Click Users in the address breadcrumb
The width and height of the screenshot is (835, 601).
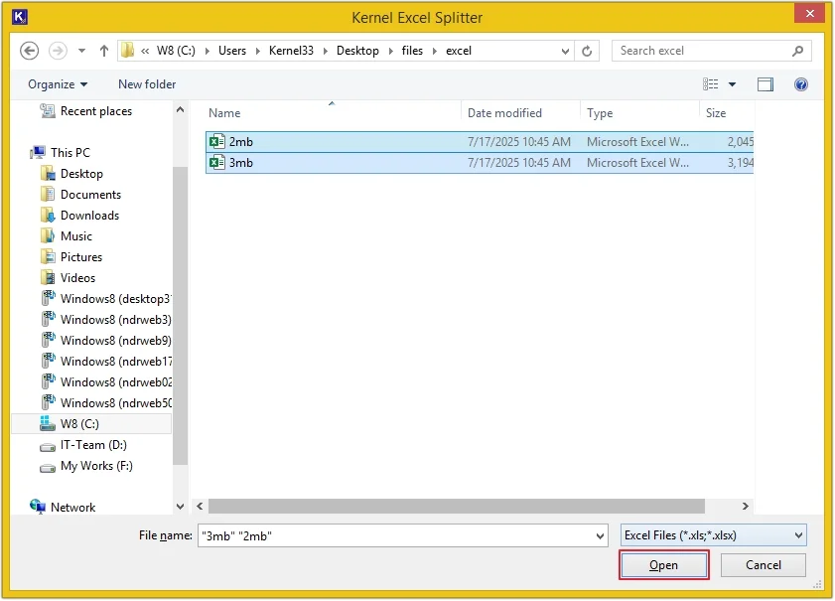(x=232, y=51)
